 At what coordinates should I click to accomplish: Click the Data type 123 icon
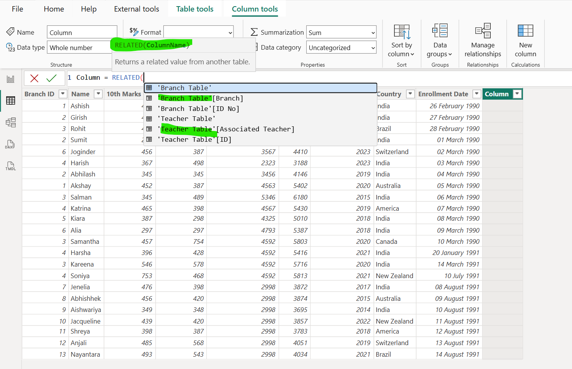coord(11,47)
